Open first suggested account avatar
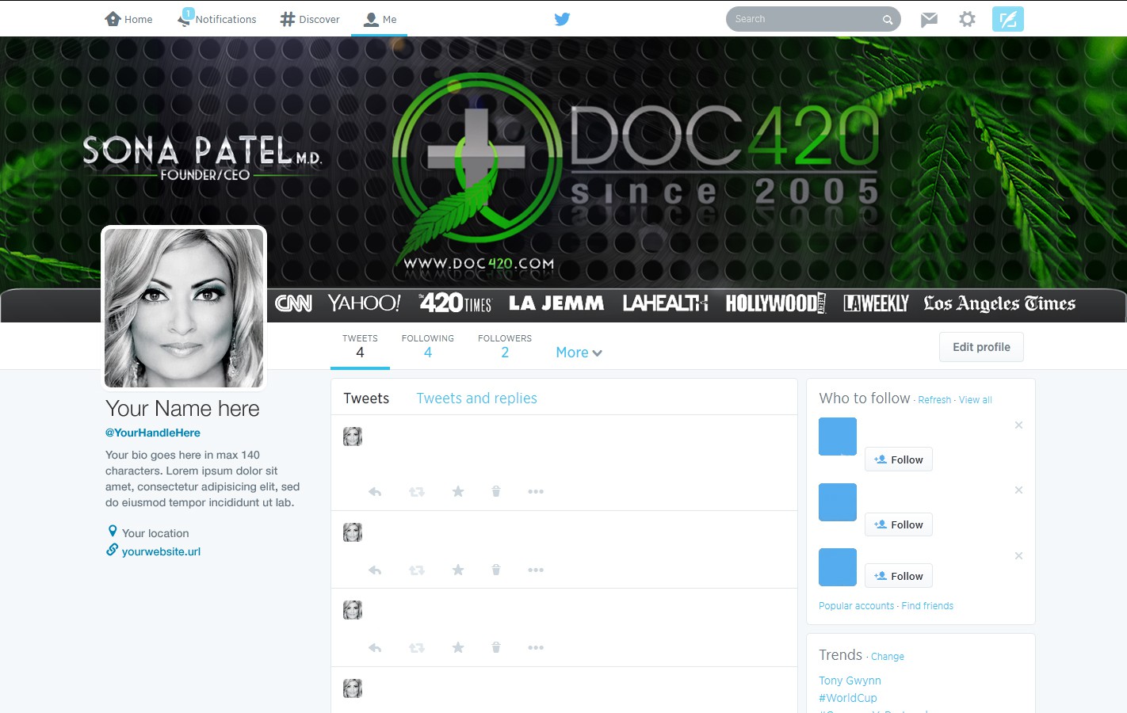 [x=838, y=437]
